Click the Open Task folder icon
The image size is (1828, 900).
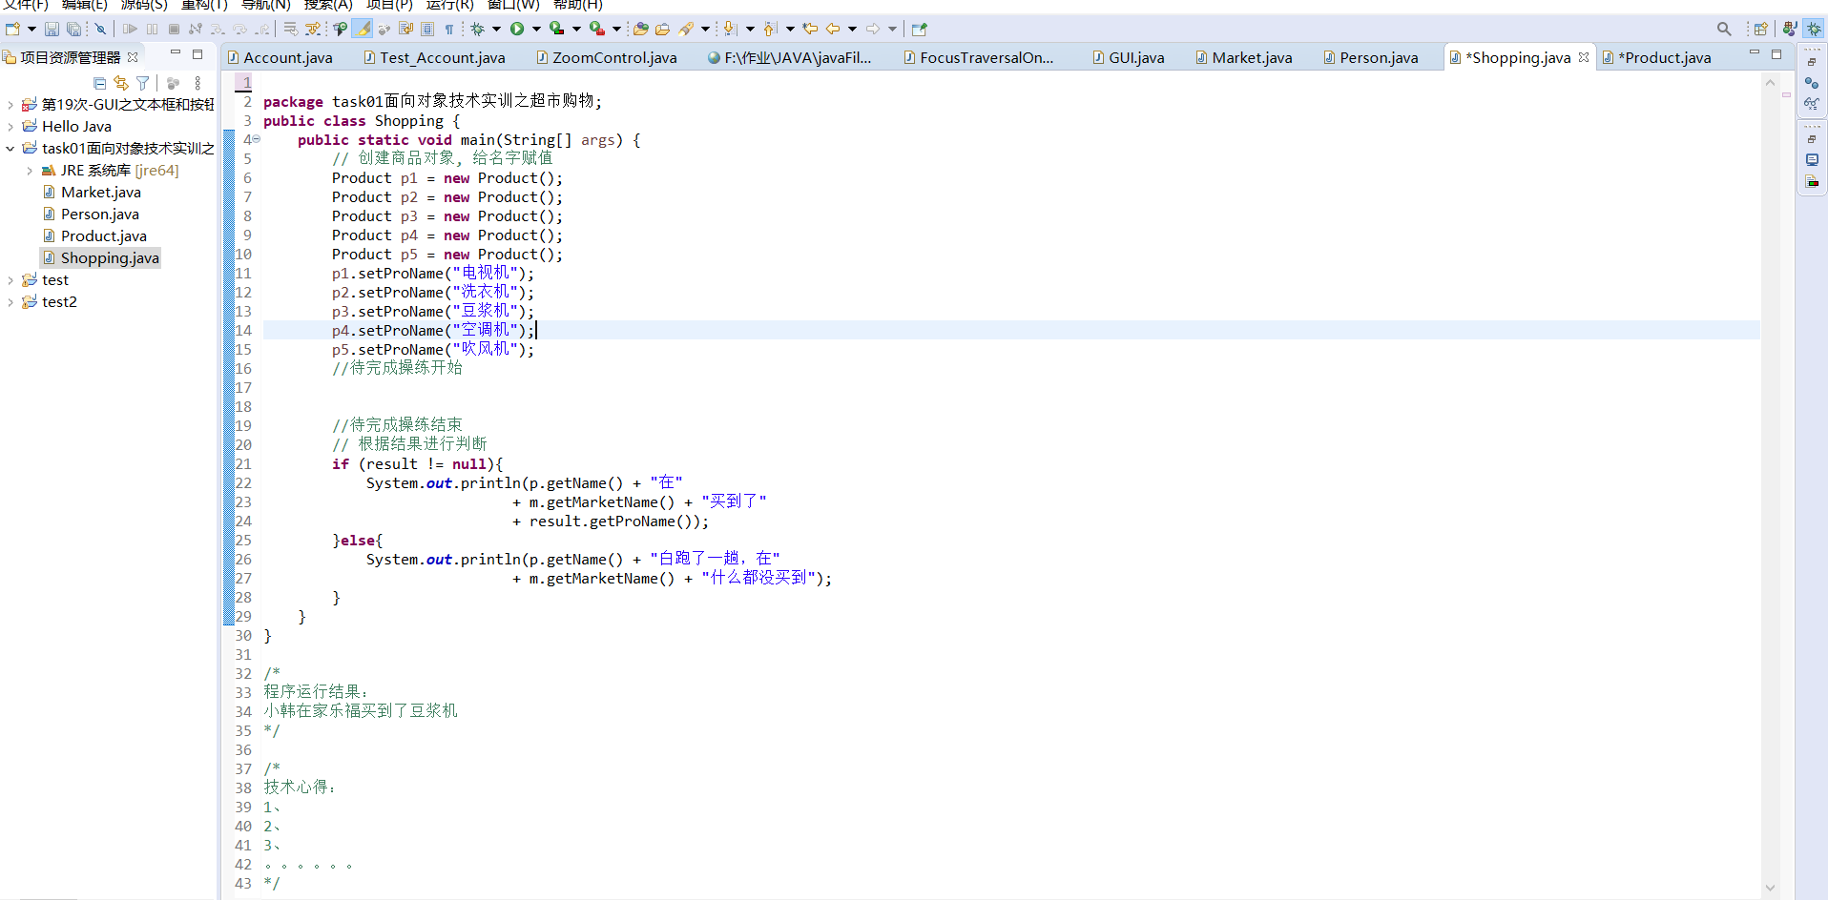662,29
